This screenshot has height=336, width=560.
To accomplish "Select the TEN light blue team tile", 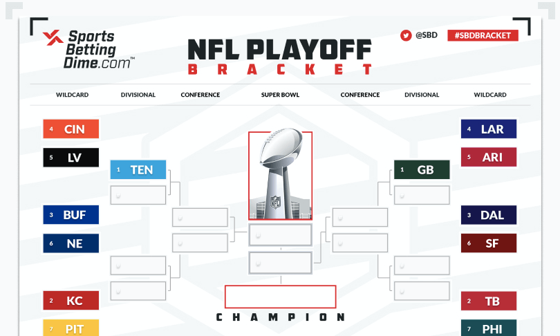I will [138, 169].
